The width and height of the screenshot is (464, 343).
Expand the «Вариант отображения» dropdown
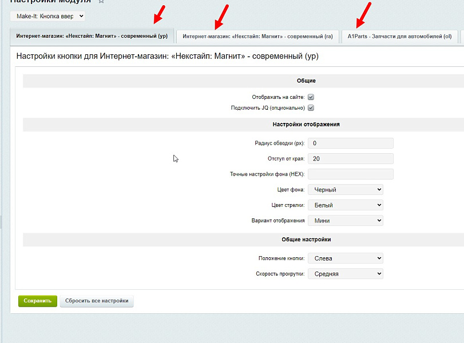coord(345,220)
